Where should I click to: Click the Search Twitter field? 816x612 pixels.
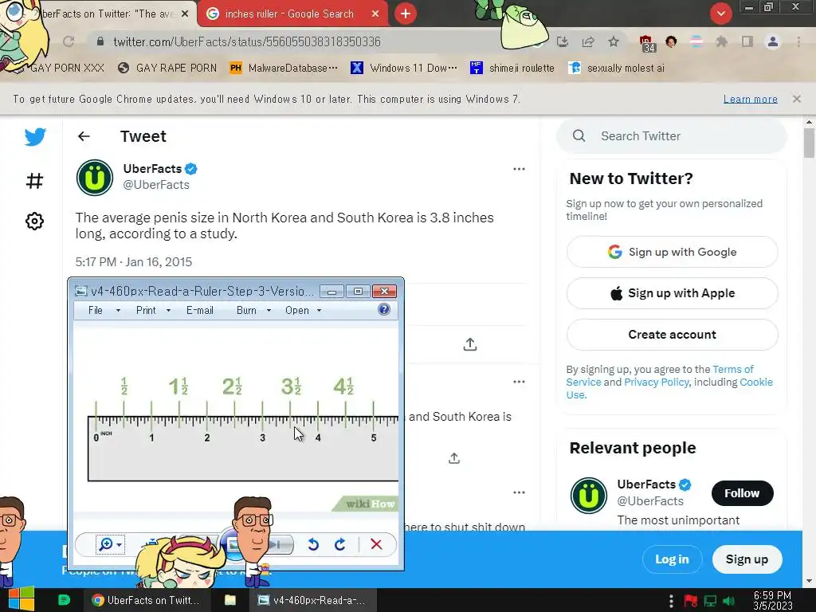[x=671, y=135]
